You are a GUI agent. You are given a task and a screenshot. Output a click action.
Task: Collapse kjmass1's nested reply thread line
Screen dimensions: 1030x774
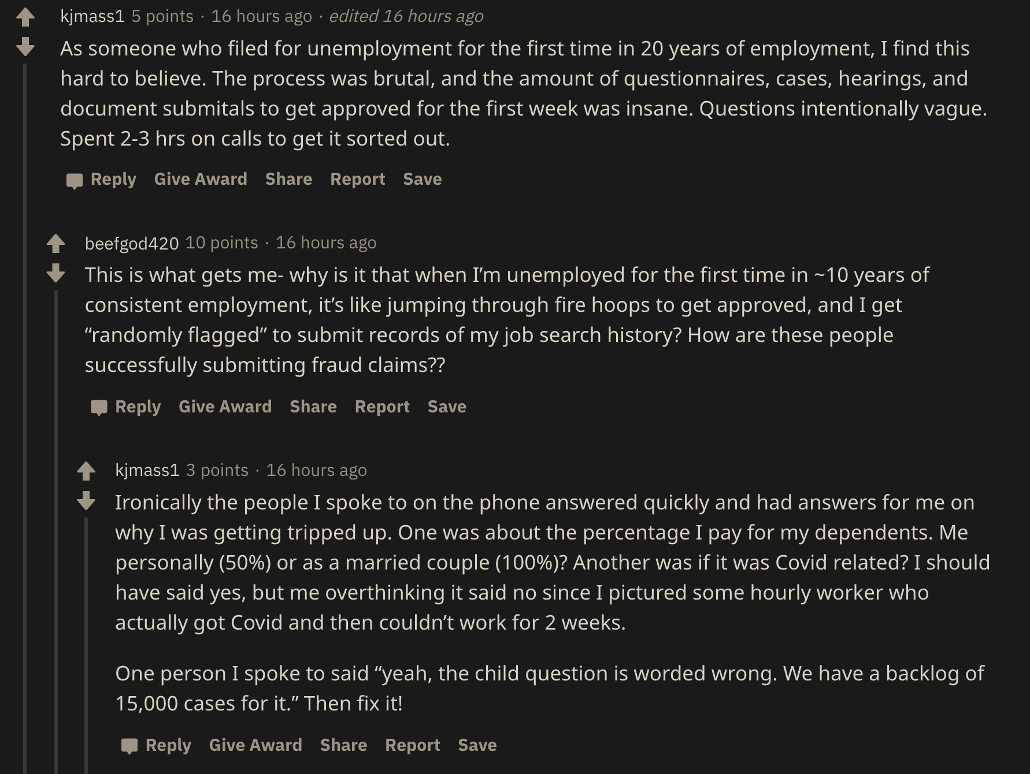86,635
